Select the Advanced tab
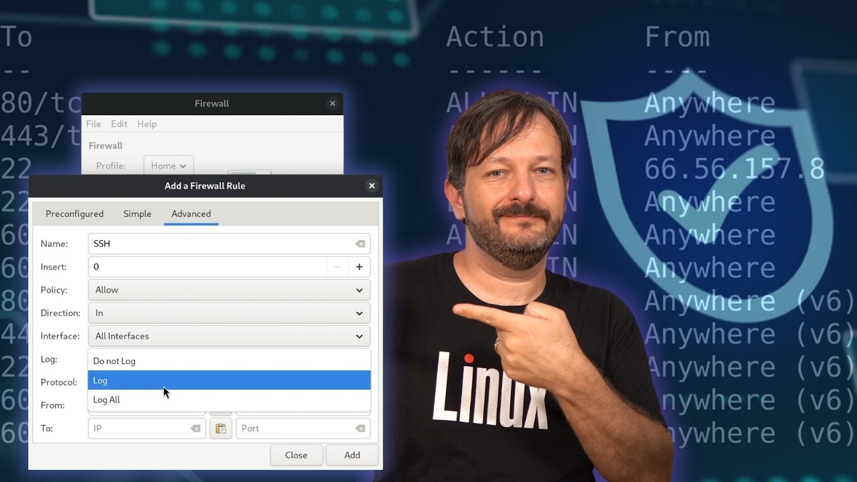 tap(191, 214)
